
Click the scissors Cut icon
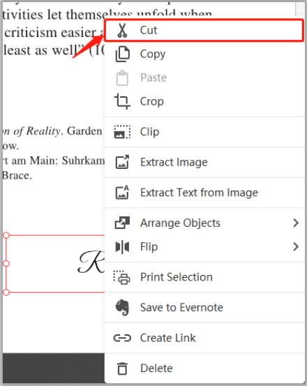[x=122, y=30]
